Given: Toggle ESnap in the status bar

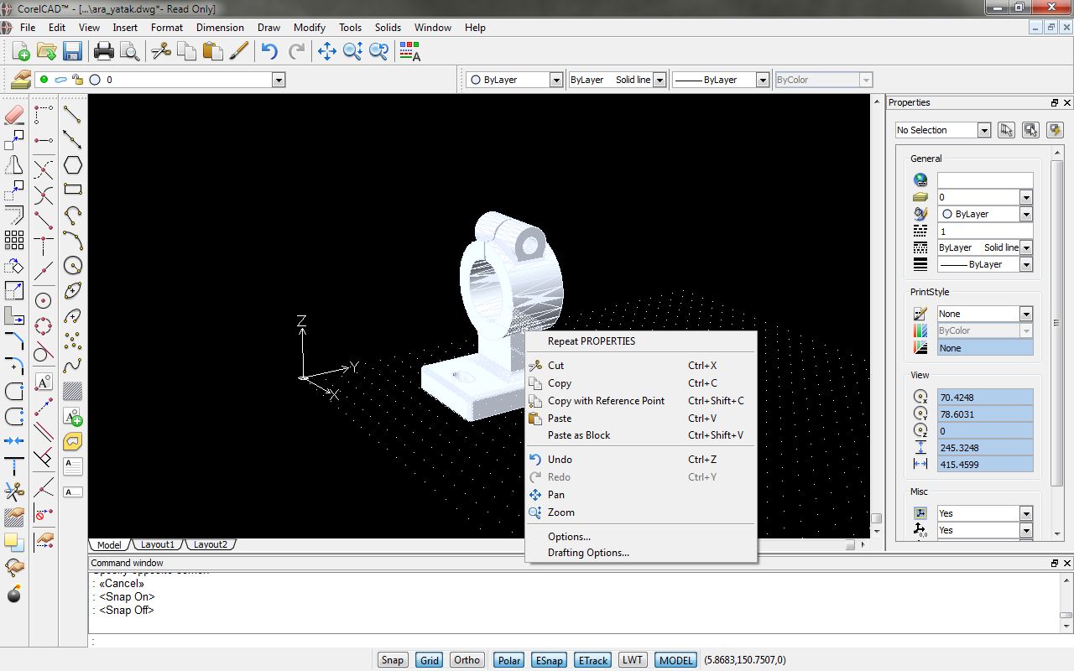Looking at the screenshot, I should pos(550,660).
